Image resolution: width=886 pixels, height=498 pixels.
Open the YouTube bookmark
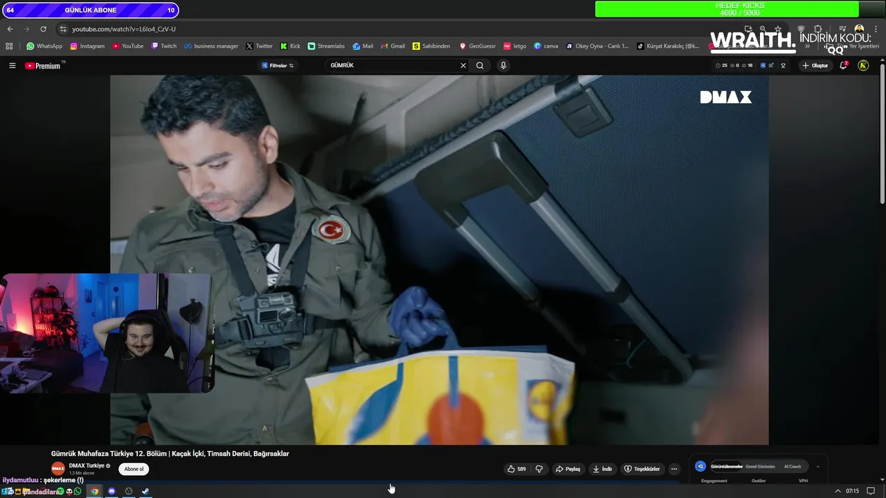tap(127, 46)
